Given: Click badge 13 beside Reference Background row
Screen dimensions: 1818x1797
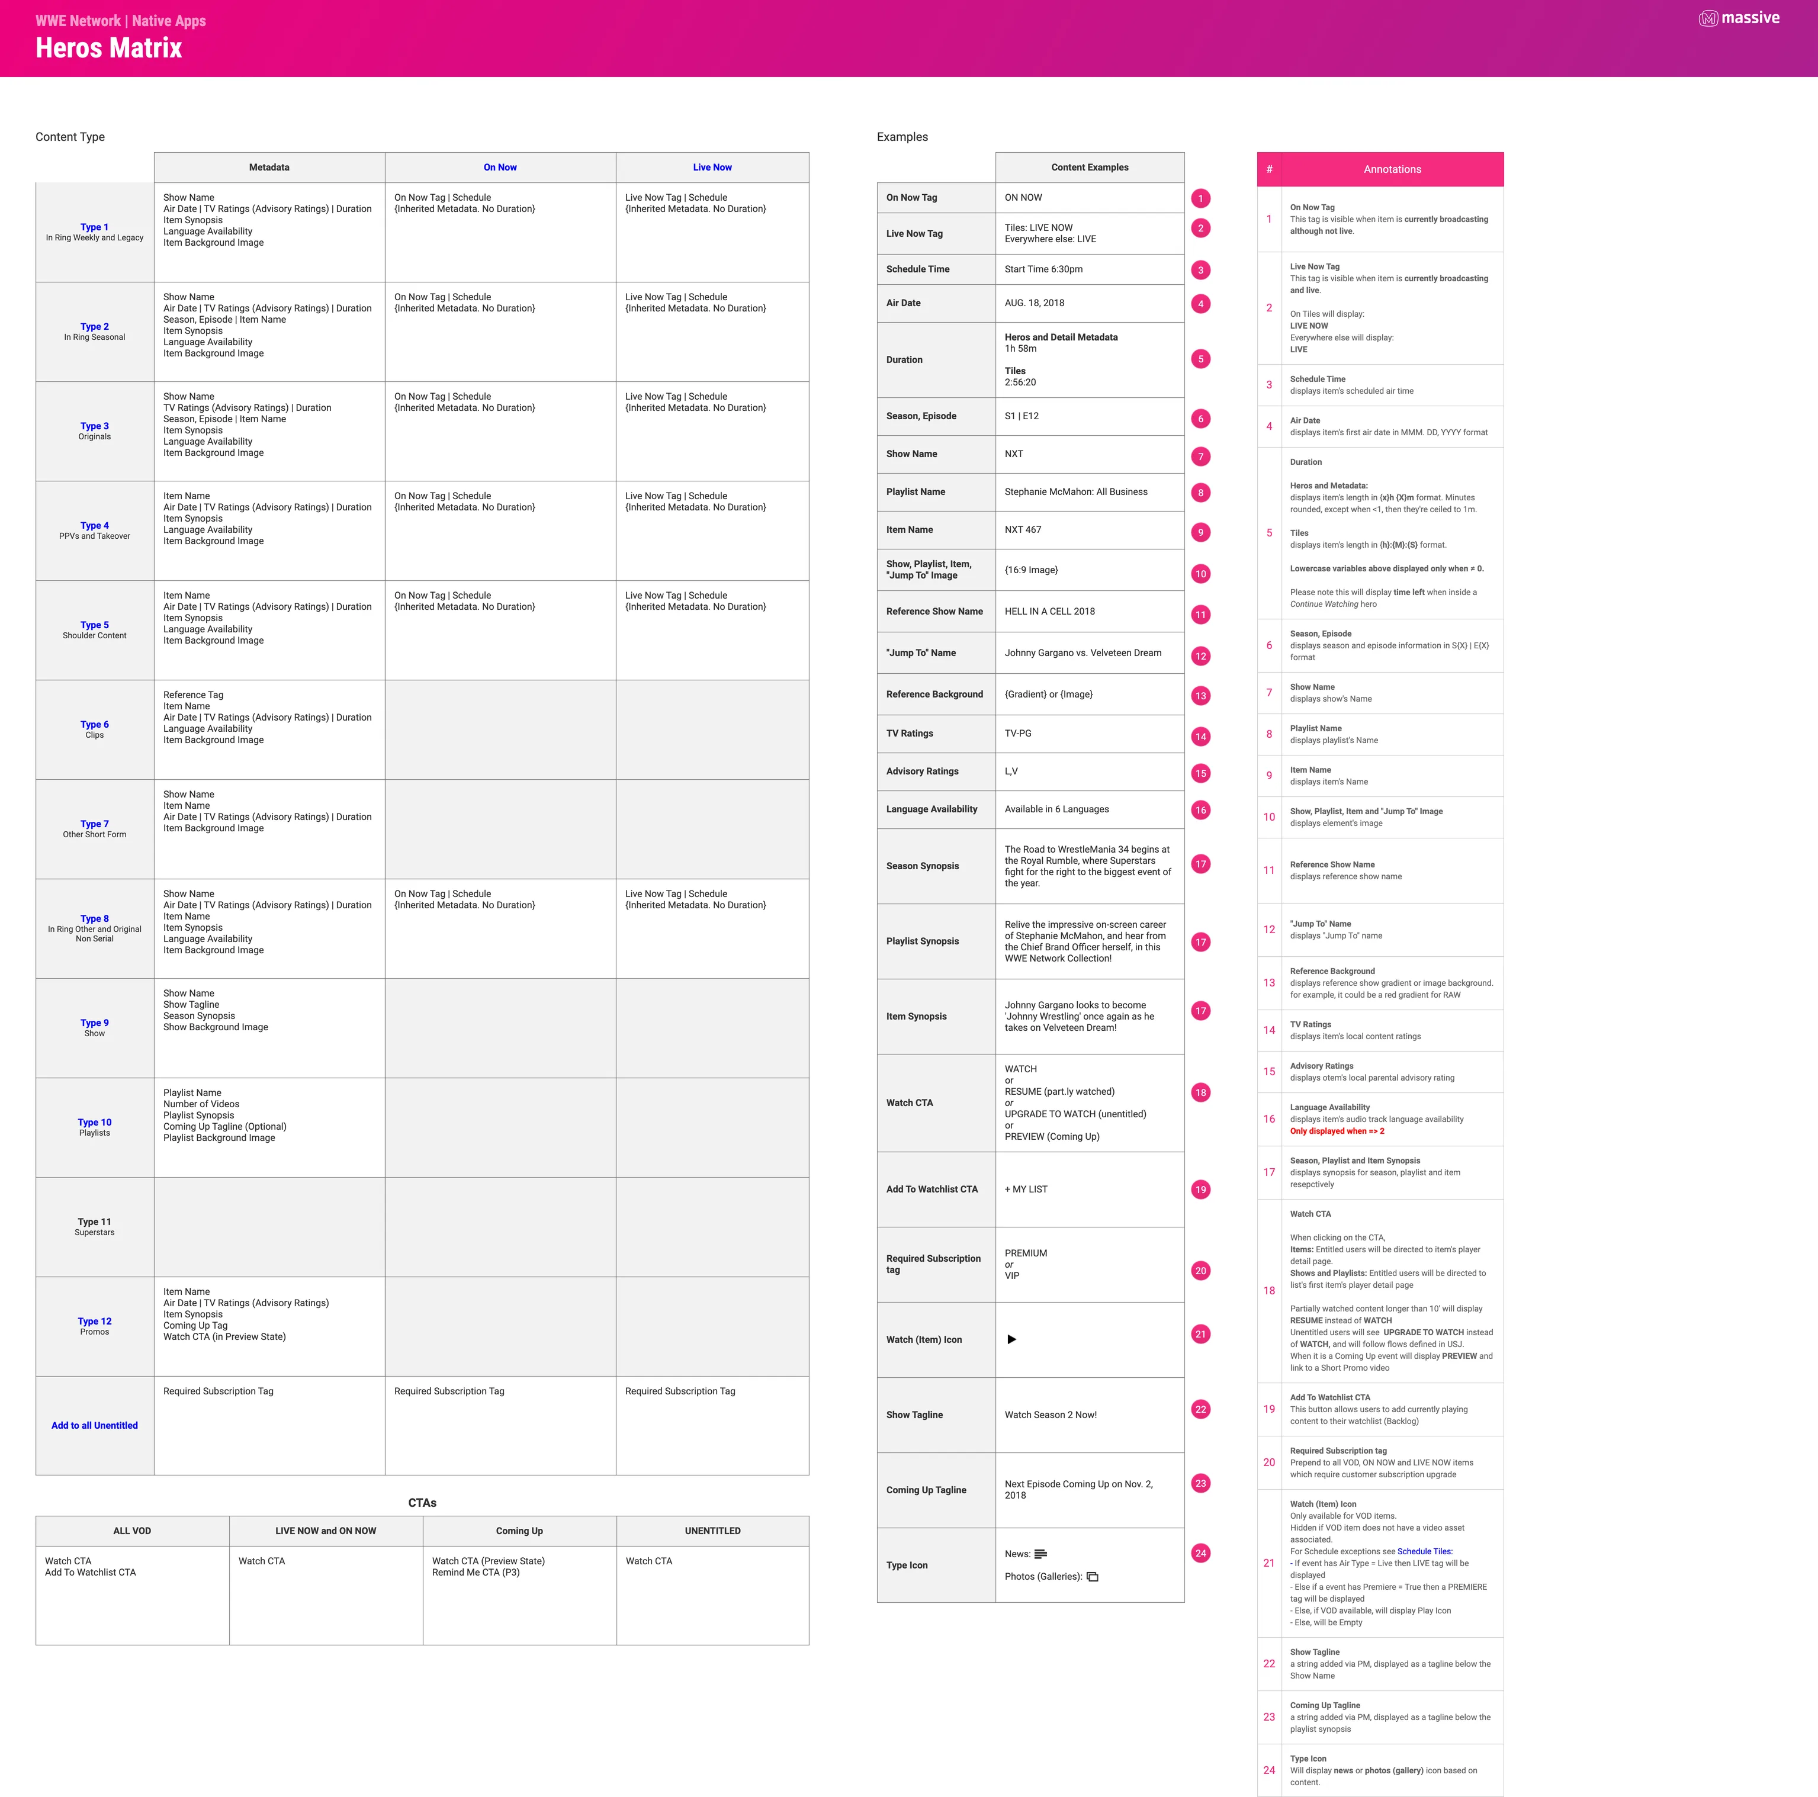Looking at the screenshot, I should point(1201,696).
